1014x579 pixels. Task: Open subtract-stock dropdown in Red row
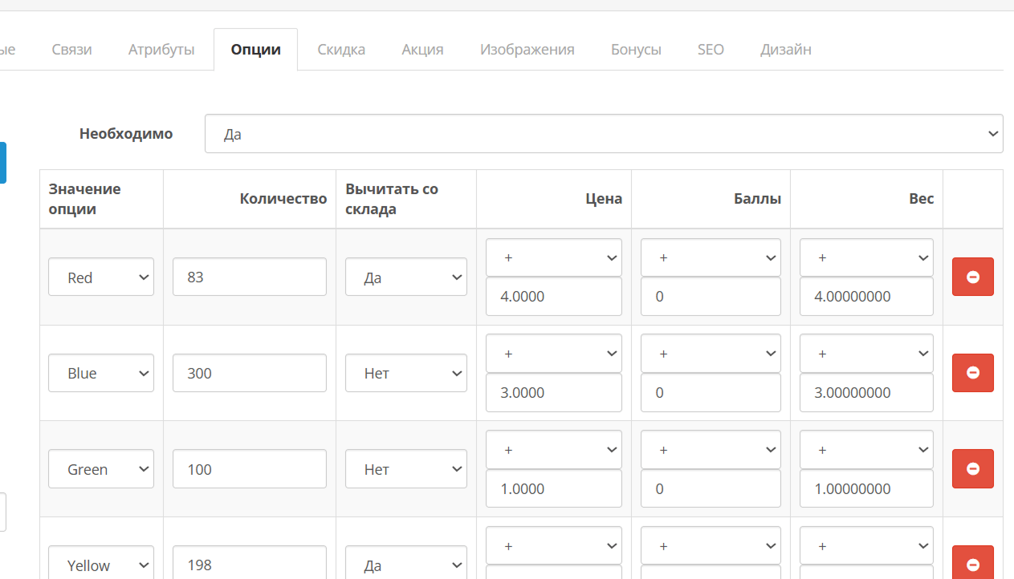[406, 277]
